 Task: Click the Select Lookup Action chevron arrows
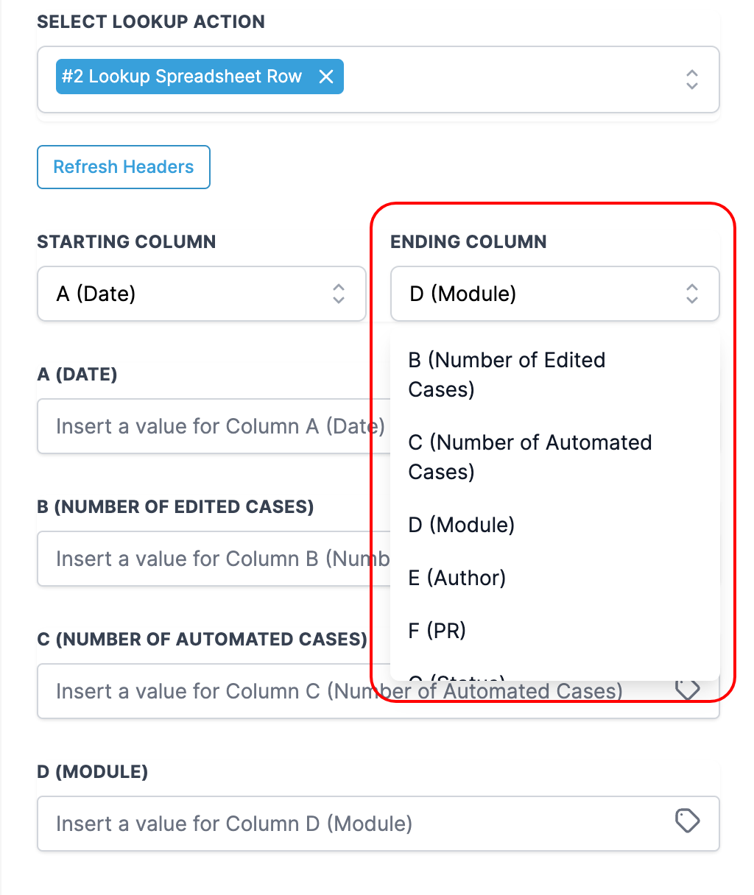(x=691, y=79)
